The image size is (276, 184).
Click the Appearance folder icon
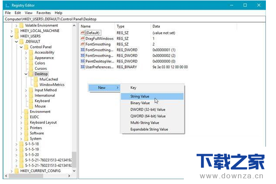(x=31, y=58)
